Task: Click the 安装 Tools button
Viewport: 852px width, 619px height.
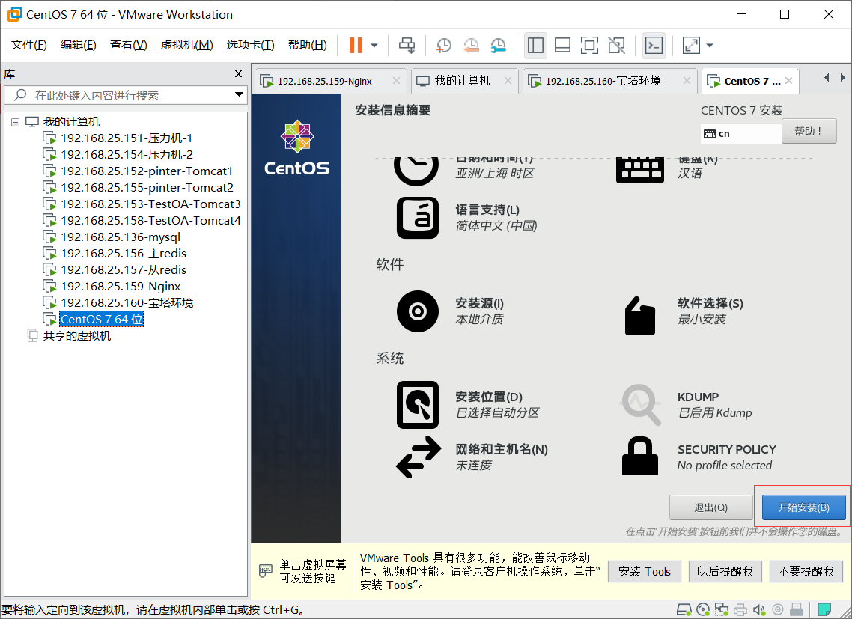Action: [645, 571]
